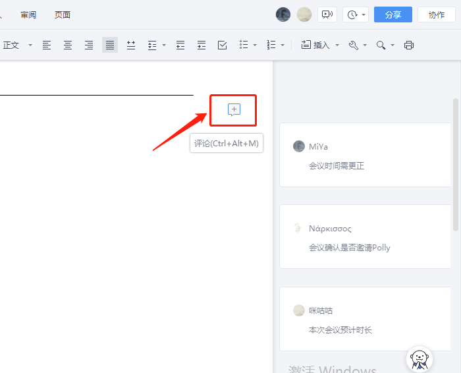
Task: Open MiYa's comment card
Action: coord(365,155)
